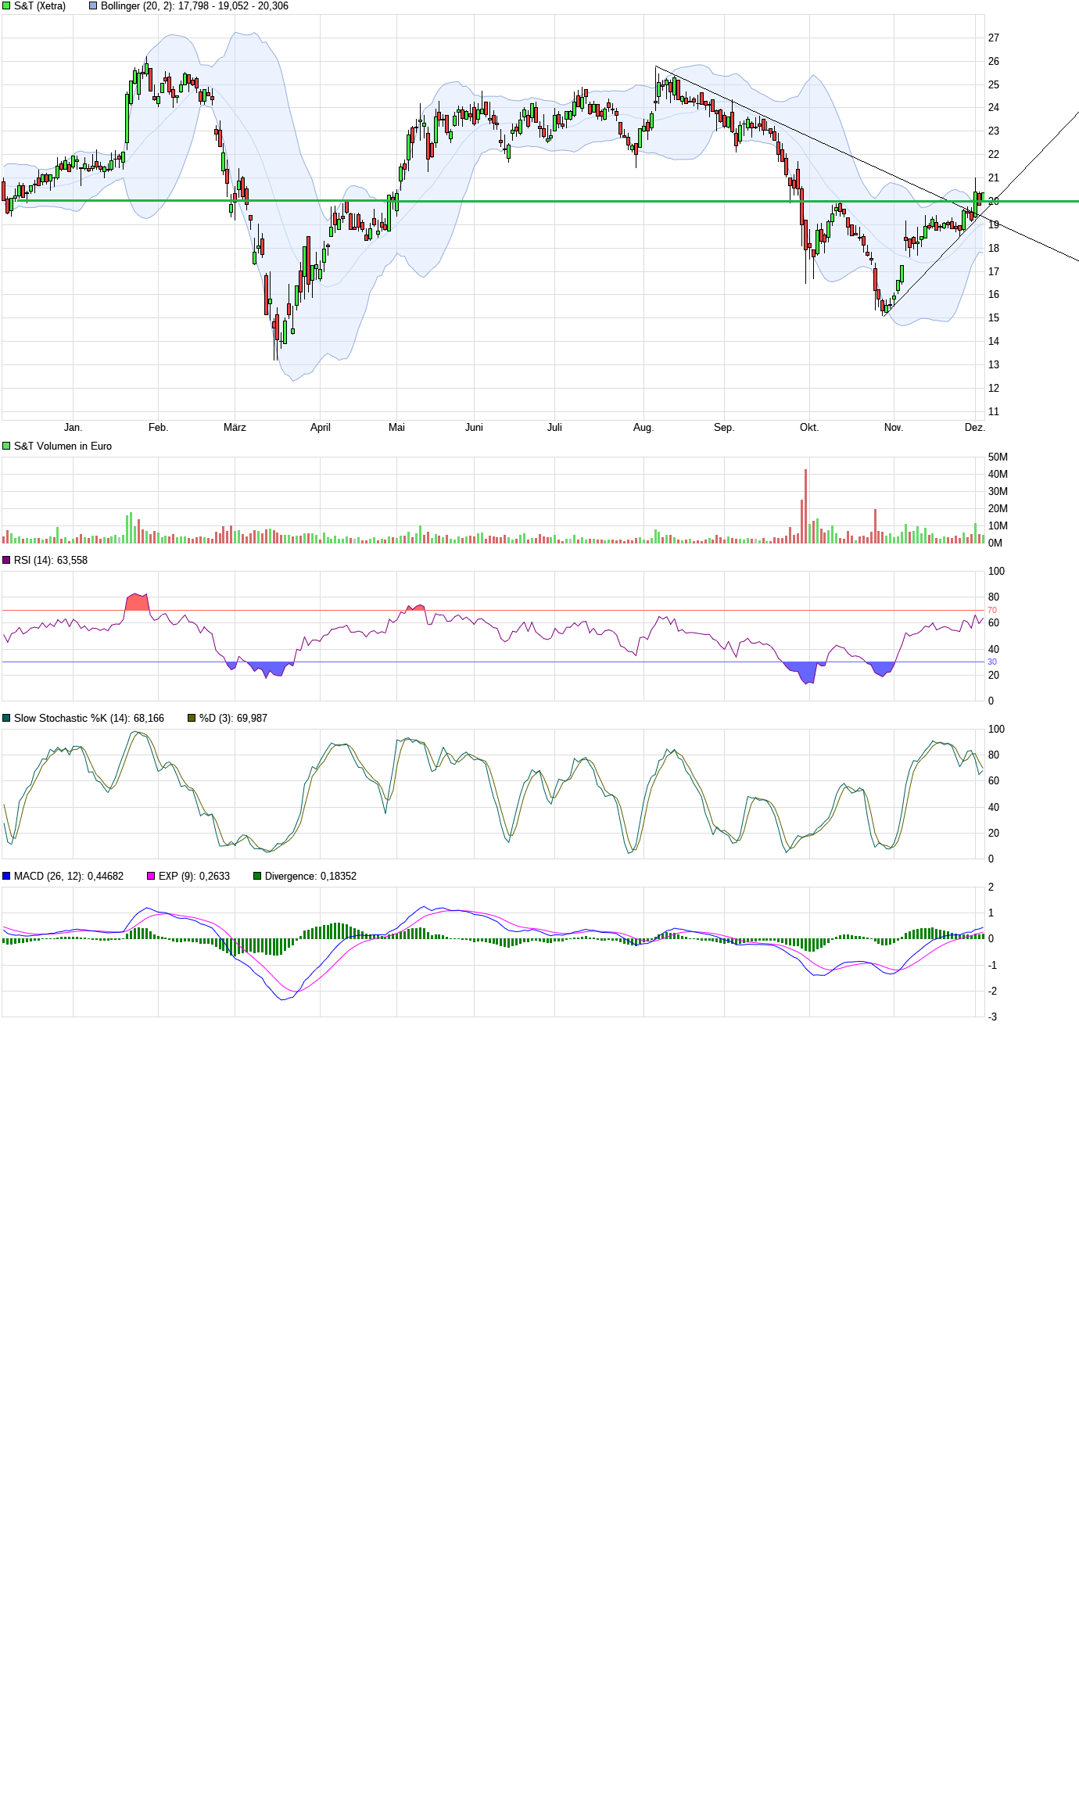This screenshot has width=1079, height=1811.
Task: Select the magenta EXP (9) legend swatch
Action: 151,877
